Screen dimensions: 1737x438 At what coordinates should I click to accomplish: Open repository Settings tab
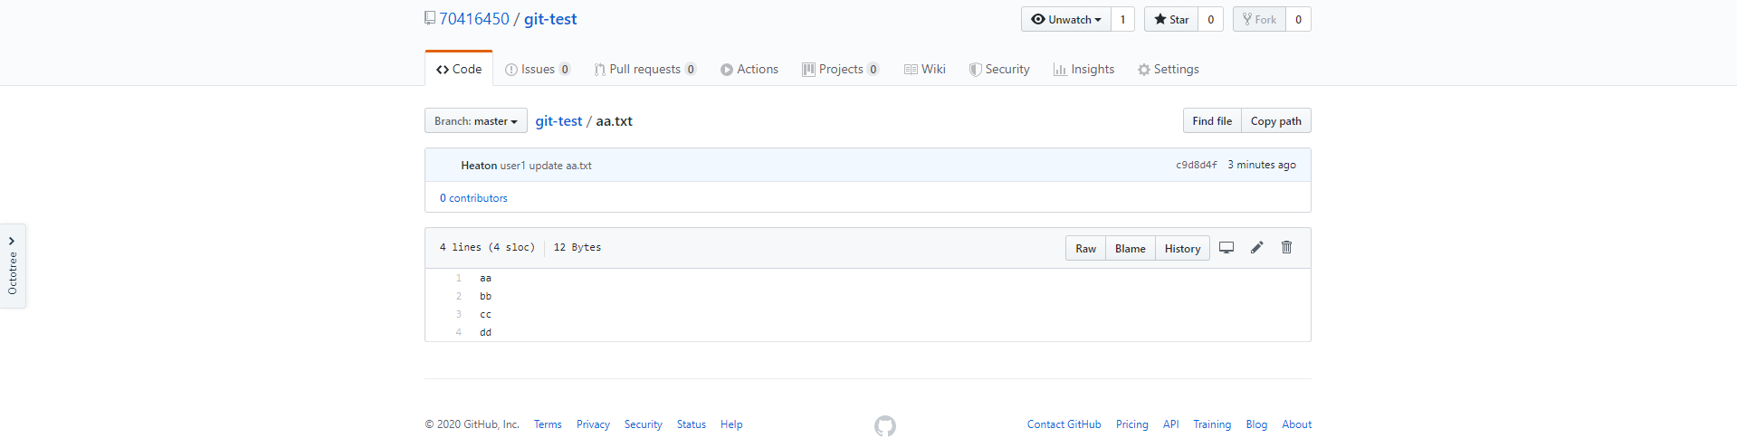coord(1169,69)
